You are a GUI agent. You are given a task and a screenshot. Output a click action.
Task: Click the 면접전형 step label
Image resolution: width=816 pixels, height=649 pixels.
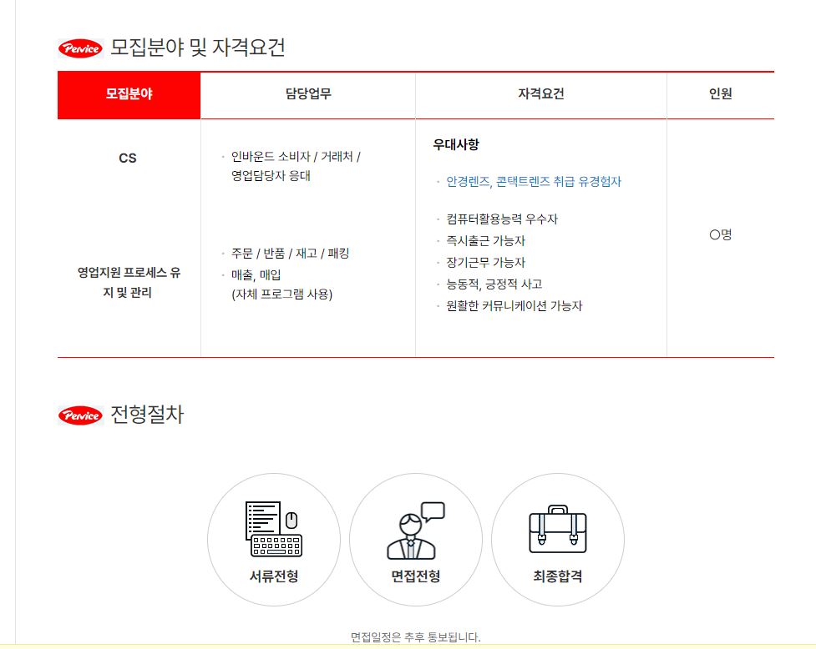(x=415, y=576)
